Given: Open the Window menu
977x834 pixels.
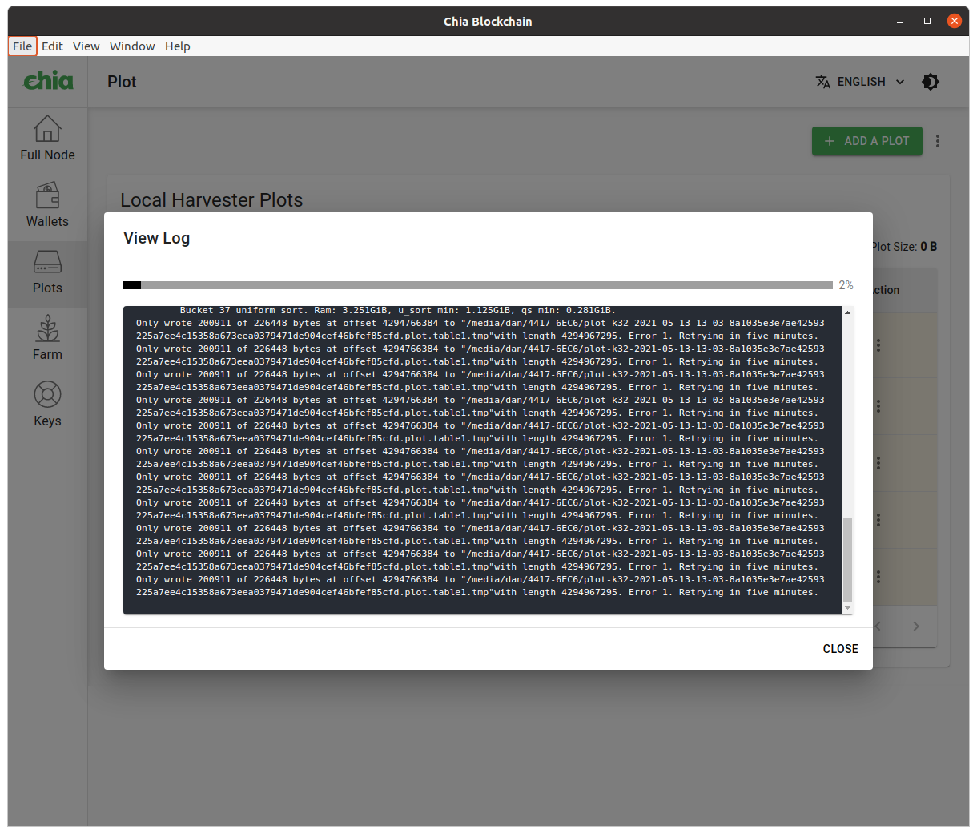Looking at the screenshot, I should 132,46.
